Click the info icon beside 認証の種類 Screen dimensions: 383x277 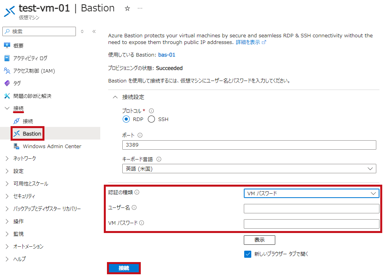137,192
